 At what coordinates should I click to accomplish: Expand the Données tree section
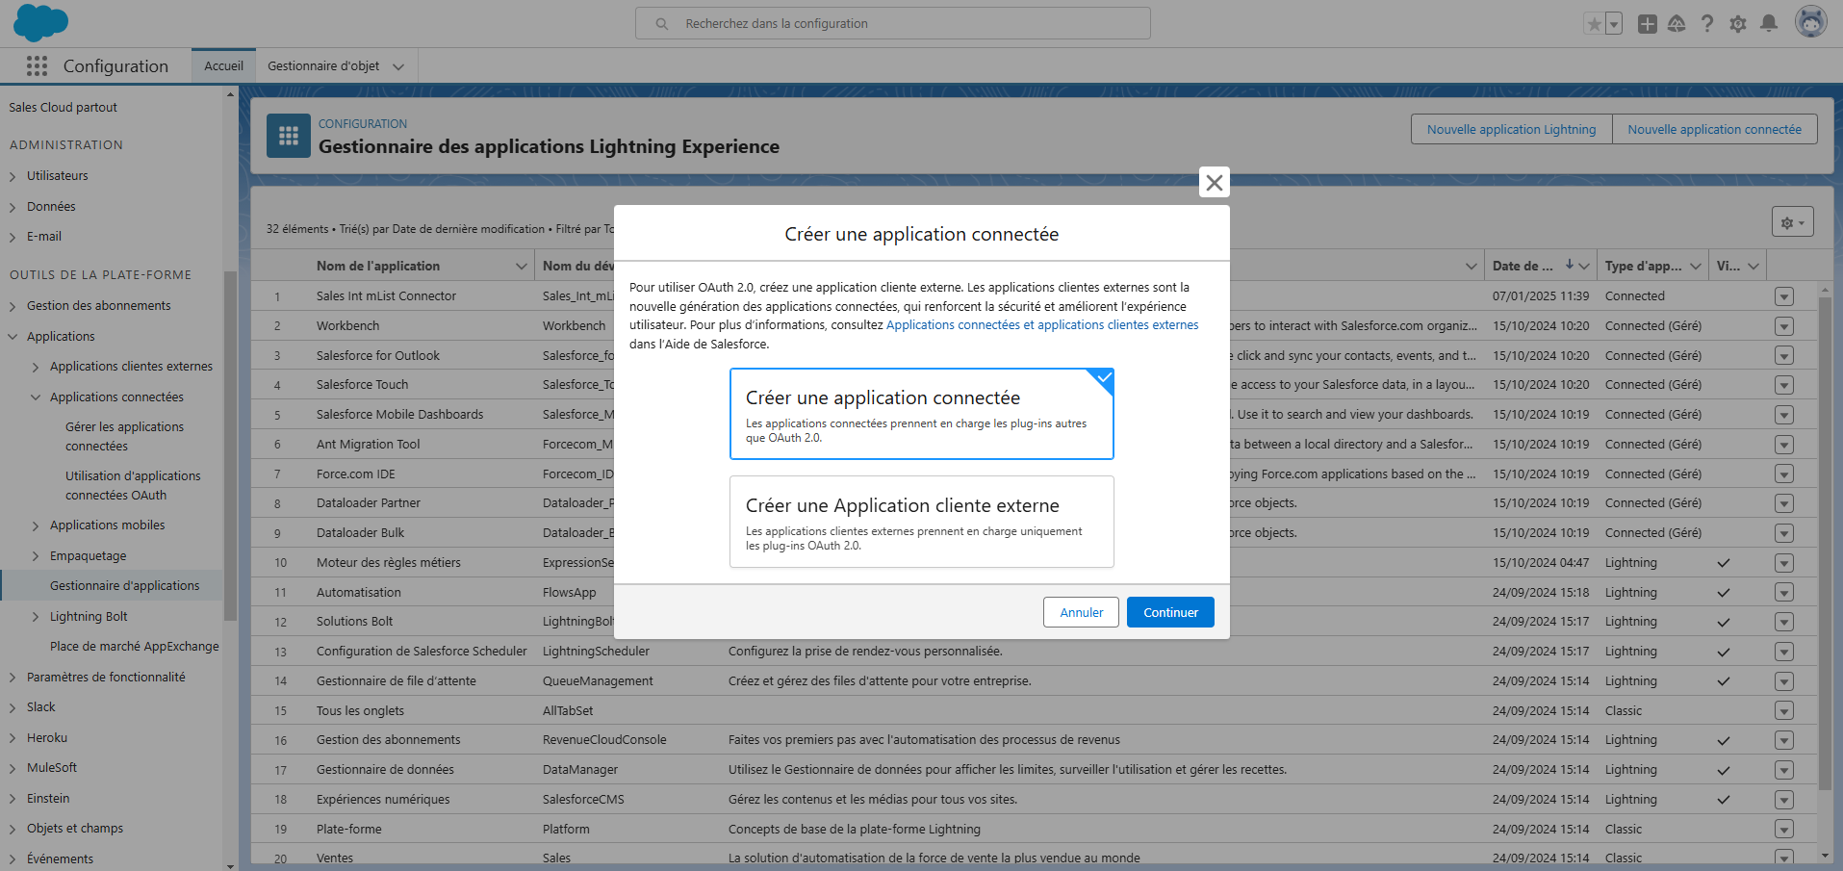coord(13,207)
